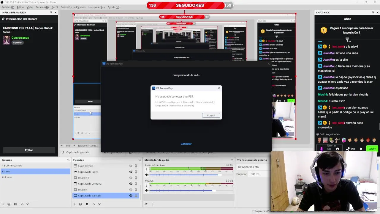Click Editar button in Info Stream Kick
The height and width of the screenshot is (214, 380).
tap(29, 150)
